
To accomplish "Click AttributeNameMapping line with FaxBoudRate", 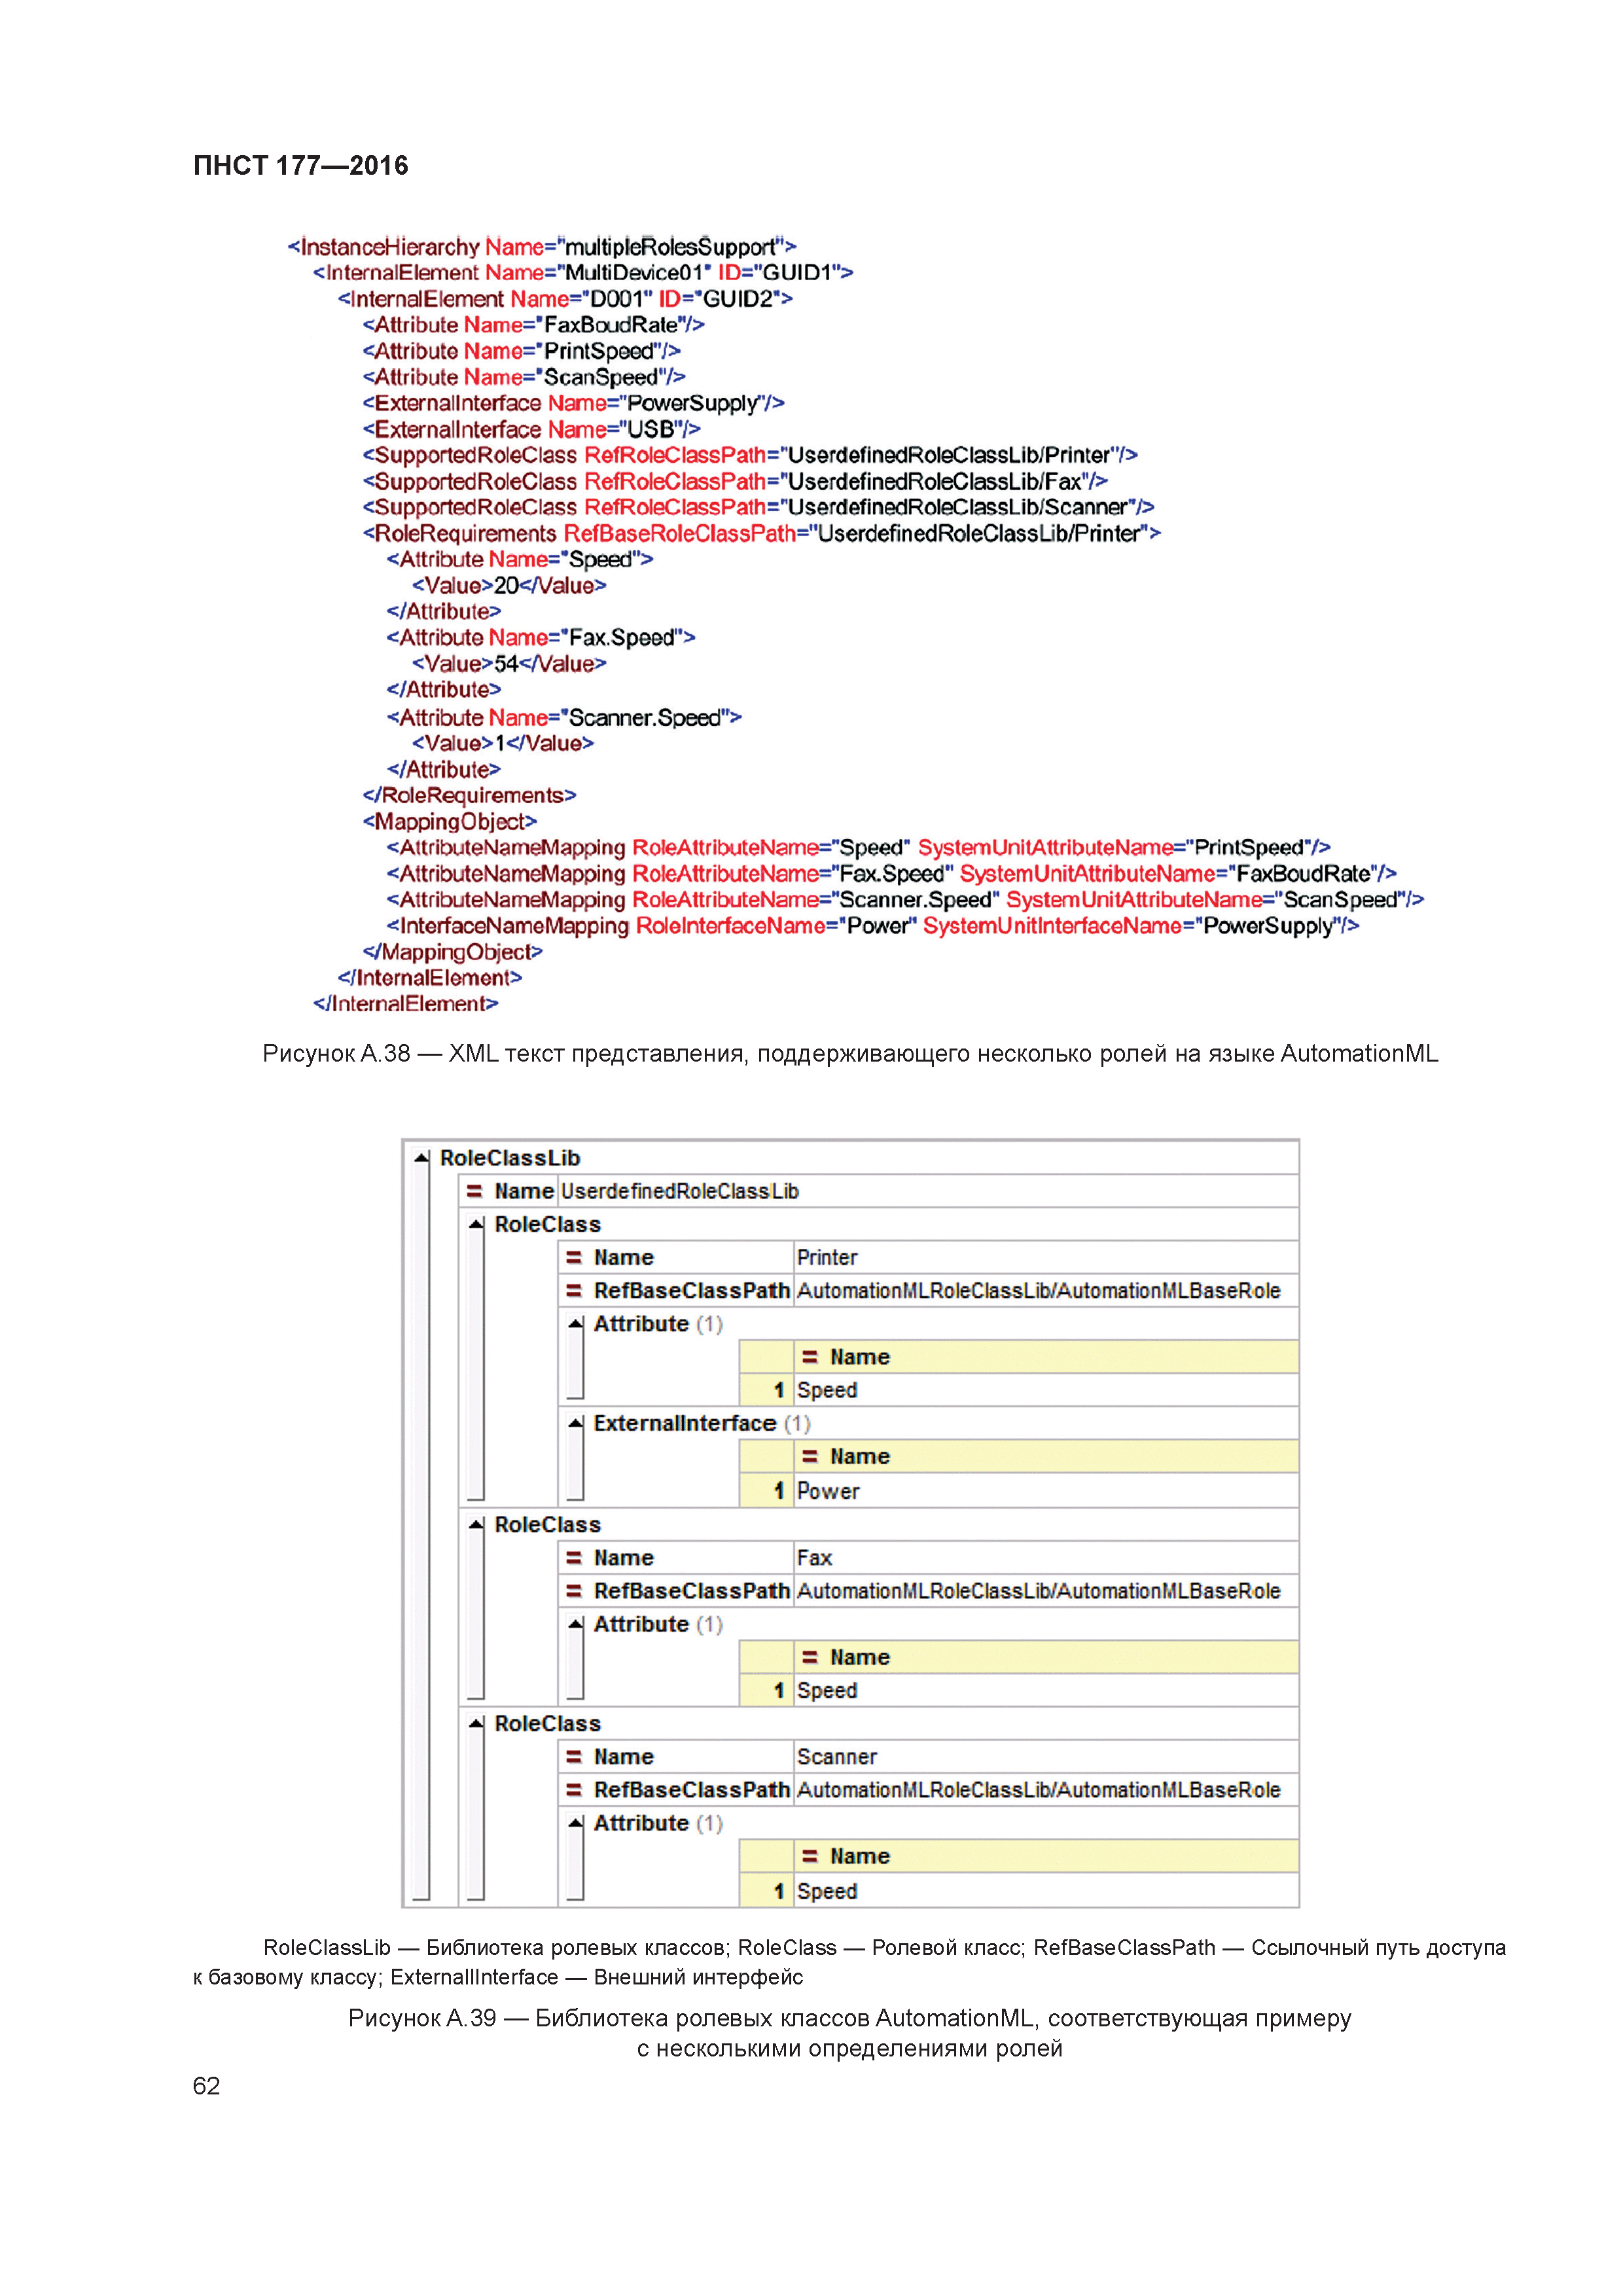I will pyautogui.click(x=892, y=873).
